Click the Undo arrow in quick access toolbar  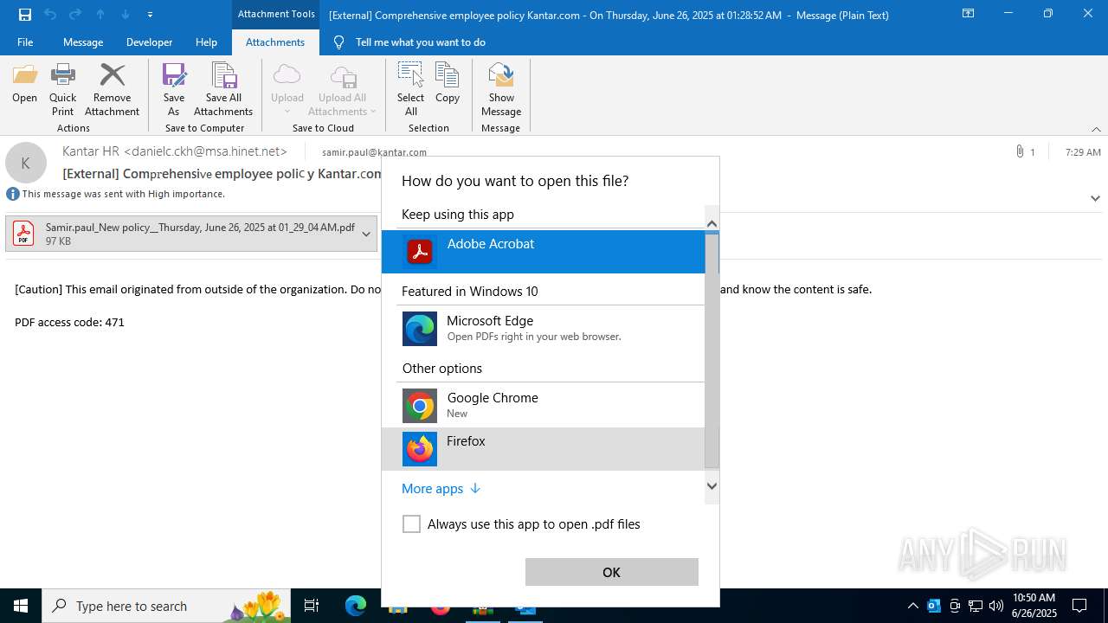coord(49,15)
